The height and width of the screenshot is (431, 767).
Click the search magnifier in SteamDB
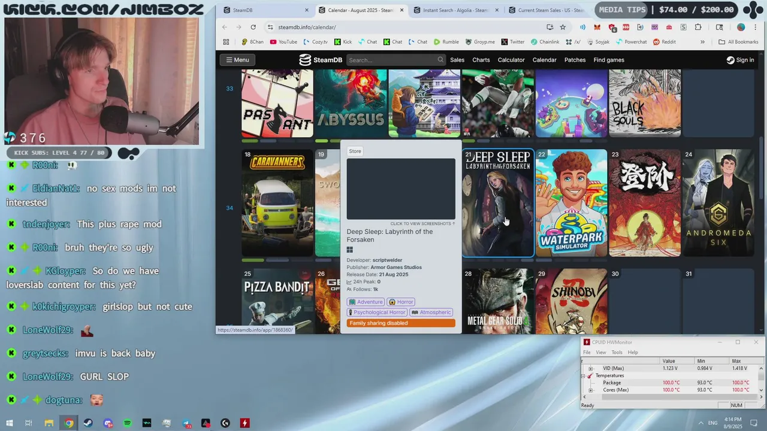(440, 60)
